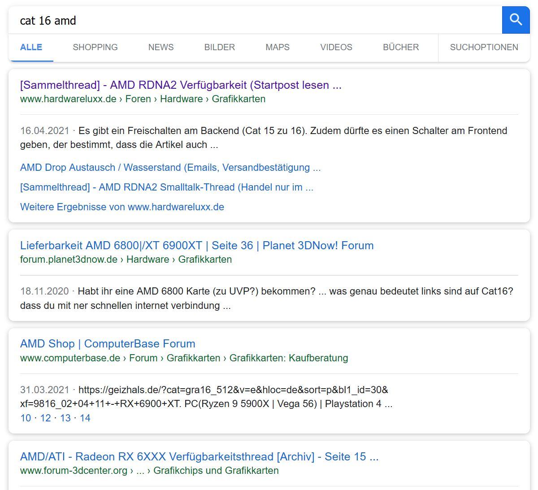Image resolution: width=538 pixels, height=490 pixels.
Task: Open 'AMD Shop | ComputerBase Forum' result
Action: (108, 344)
